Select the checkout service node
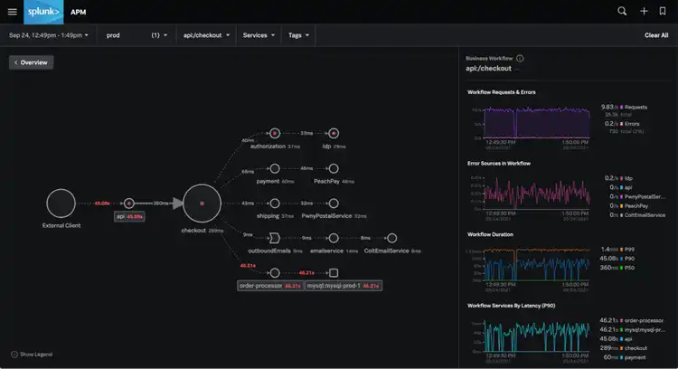678x369 pixels. tap(202, 203)
